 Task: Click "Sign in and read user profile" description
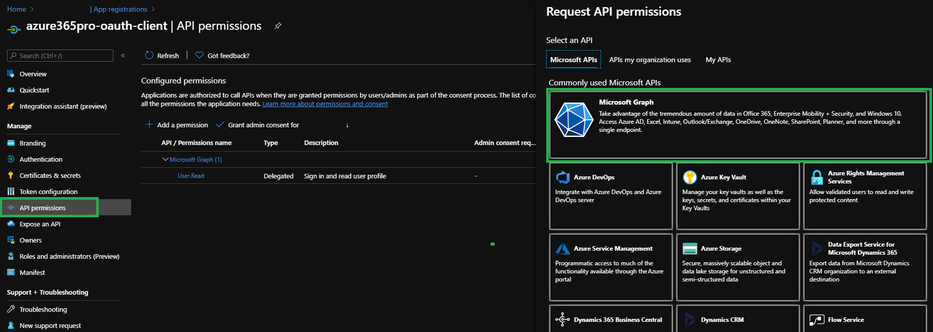pyautogui.click(x=345, y=176)
